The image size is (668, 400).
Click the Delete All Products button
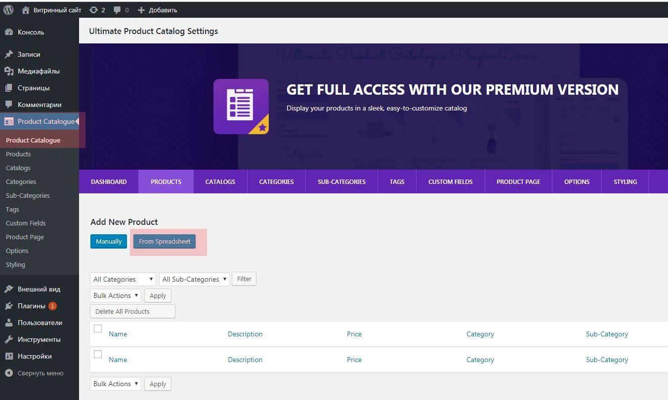click(x=132, y=312)
